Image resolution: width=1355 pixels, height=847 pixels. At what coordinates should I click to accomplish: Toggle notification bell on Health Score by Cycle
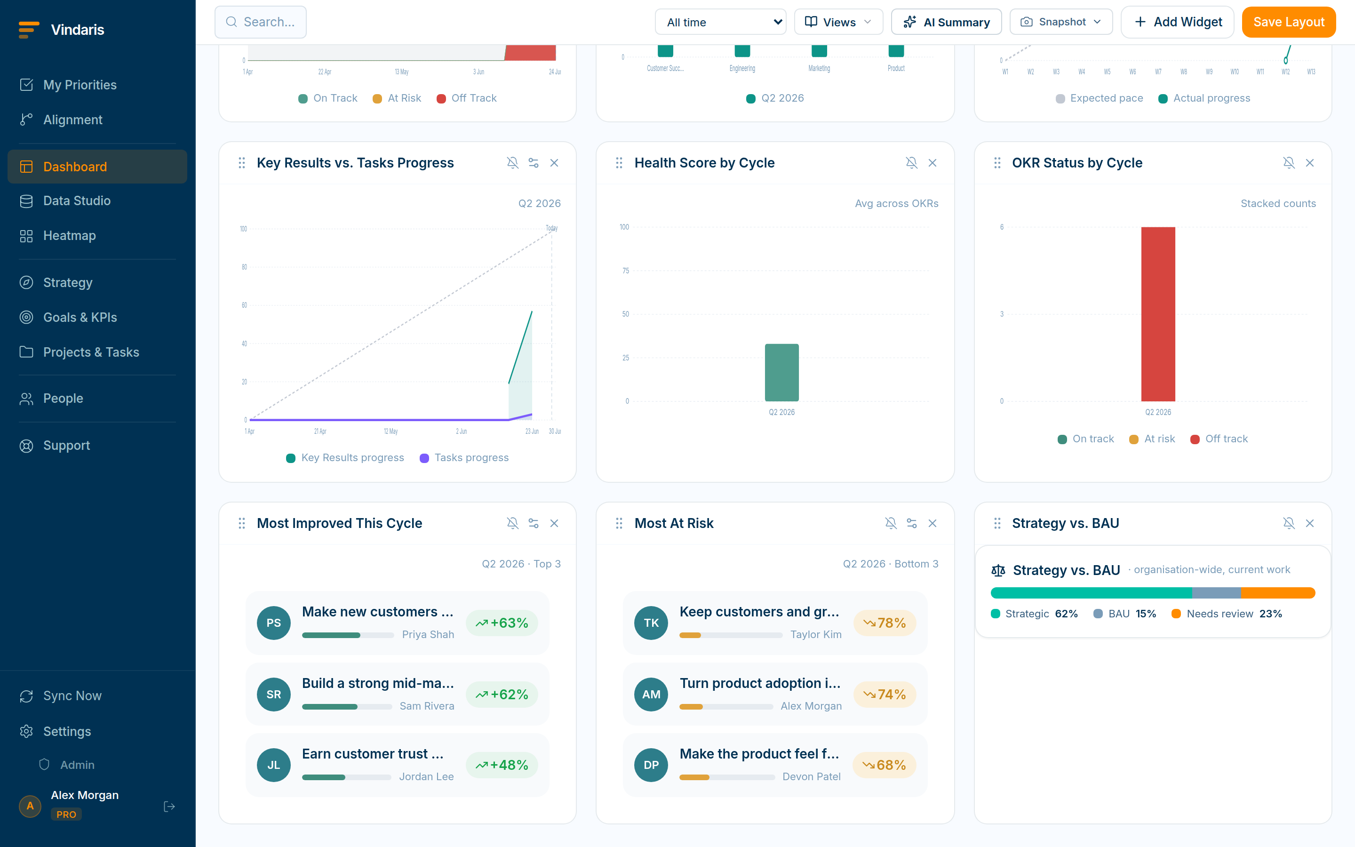click(x=911, y=163)
